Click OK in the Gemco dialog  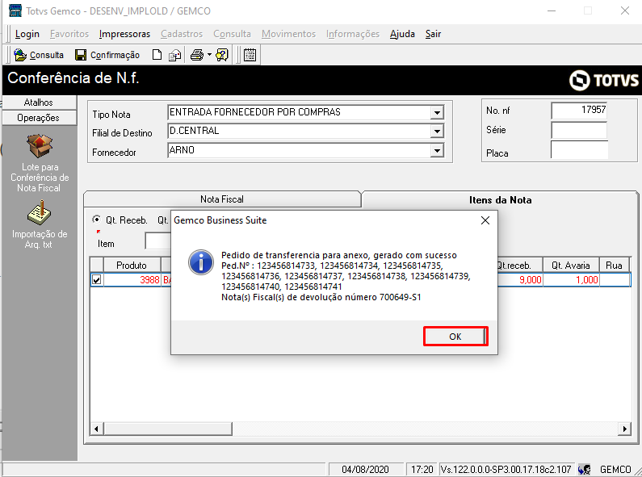[455, 337]
